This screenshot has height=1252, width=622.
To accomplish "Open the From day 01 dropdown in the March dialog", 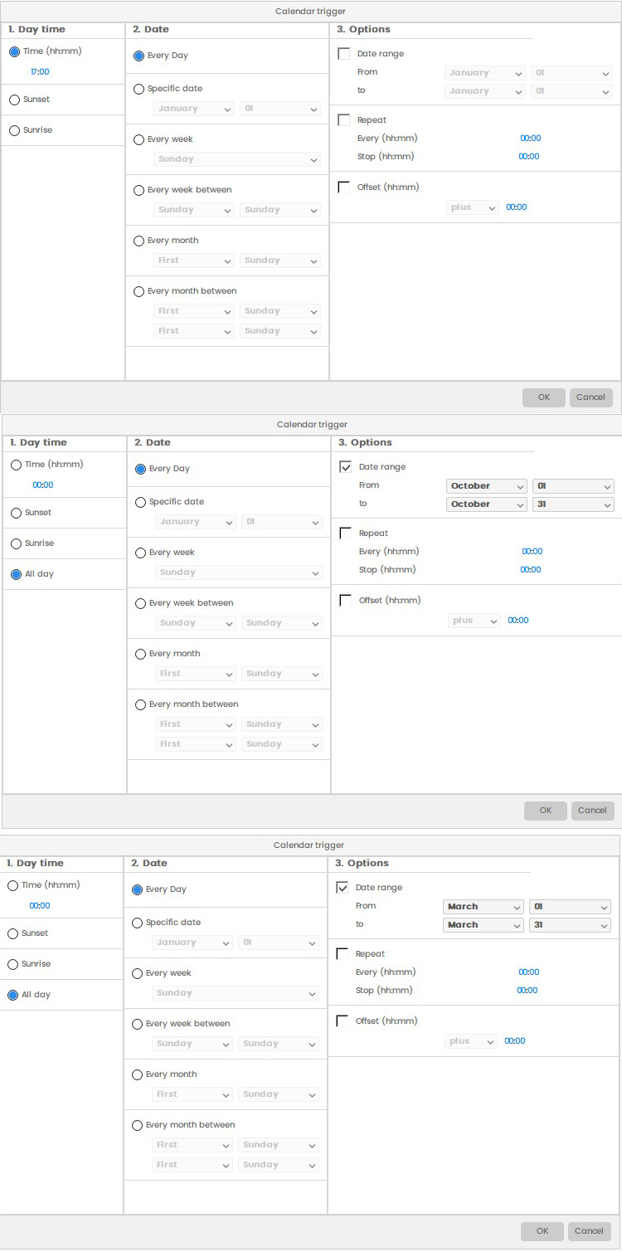I will (x=570, y=907).
